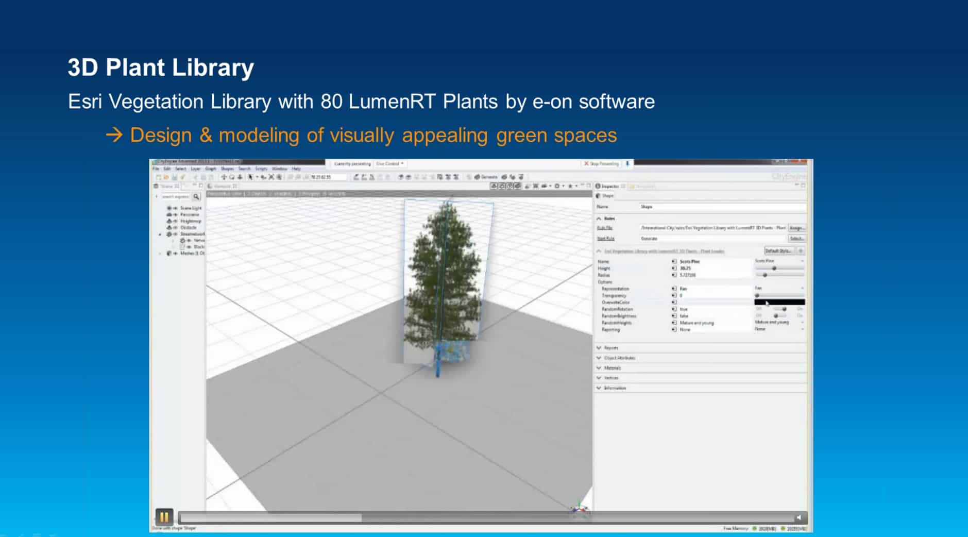Pause the video with the pause button
The width and height of the screenshot is (968, 537).
[x=163, y=516]
